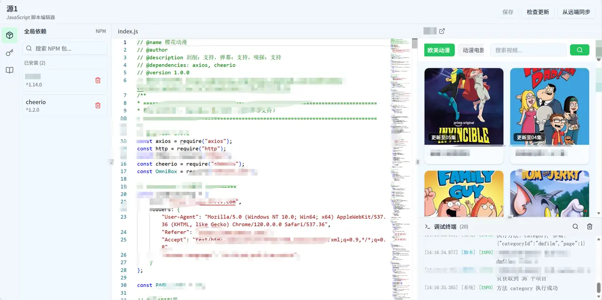Image resolution: width=602 pixels, height=300 pixels.
Task: Click the editor vertical scrollbar thumb
Action: 414,43
